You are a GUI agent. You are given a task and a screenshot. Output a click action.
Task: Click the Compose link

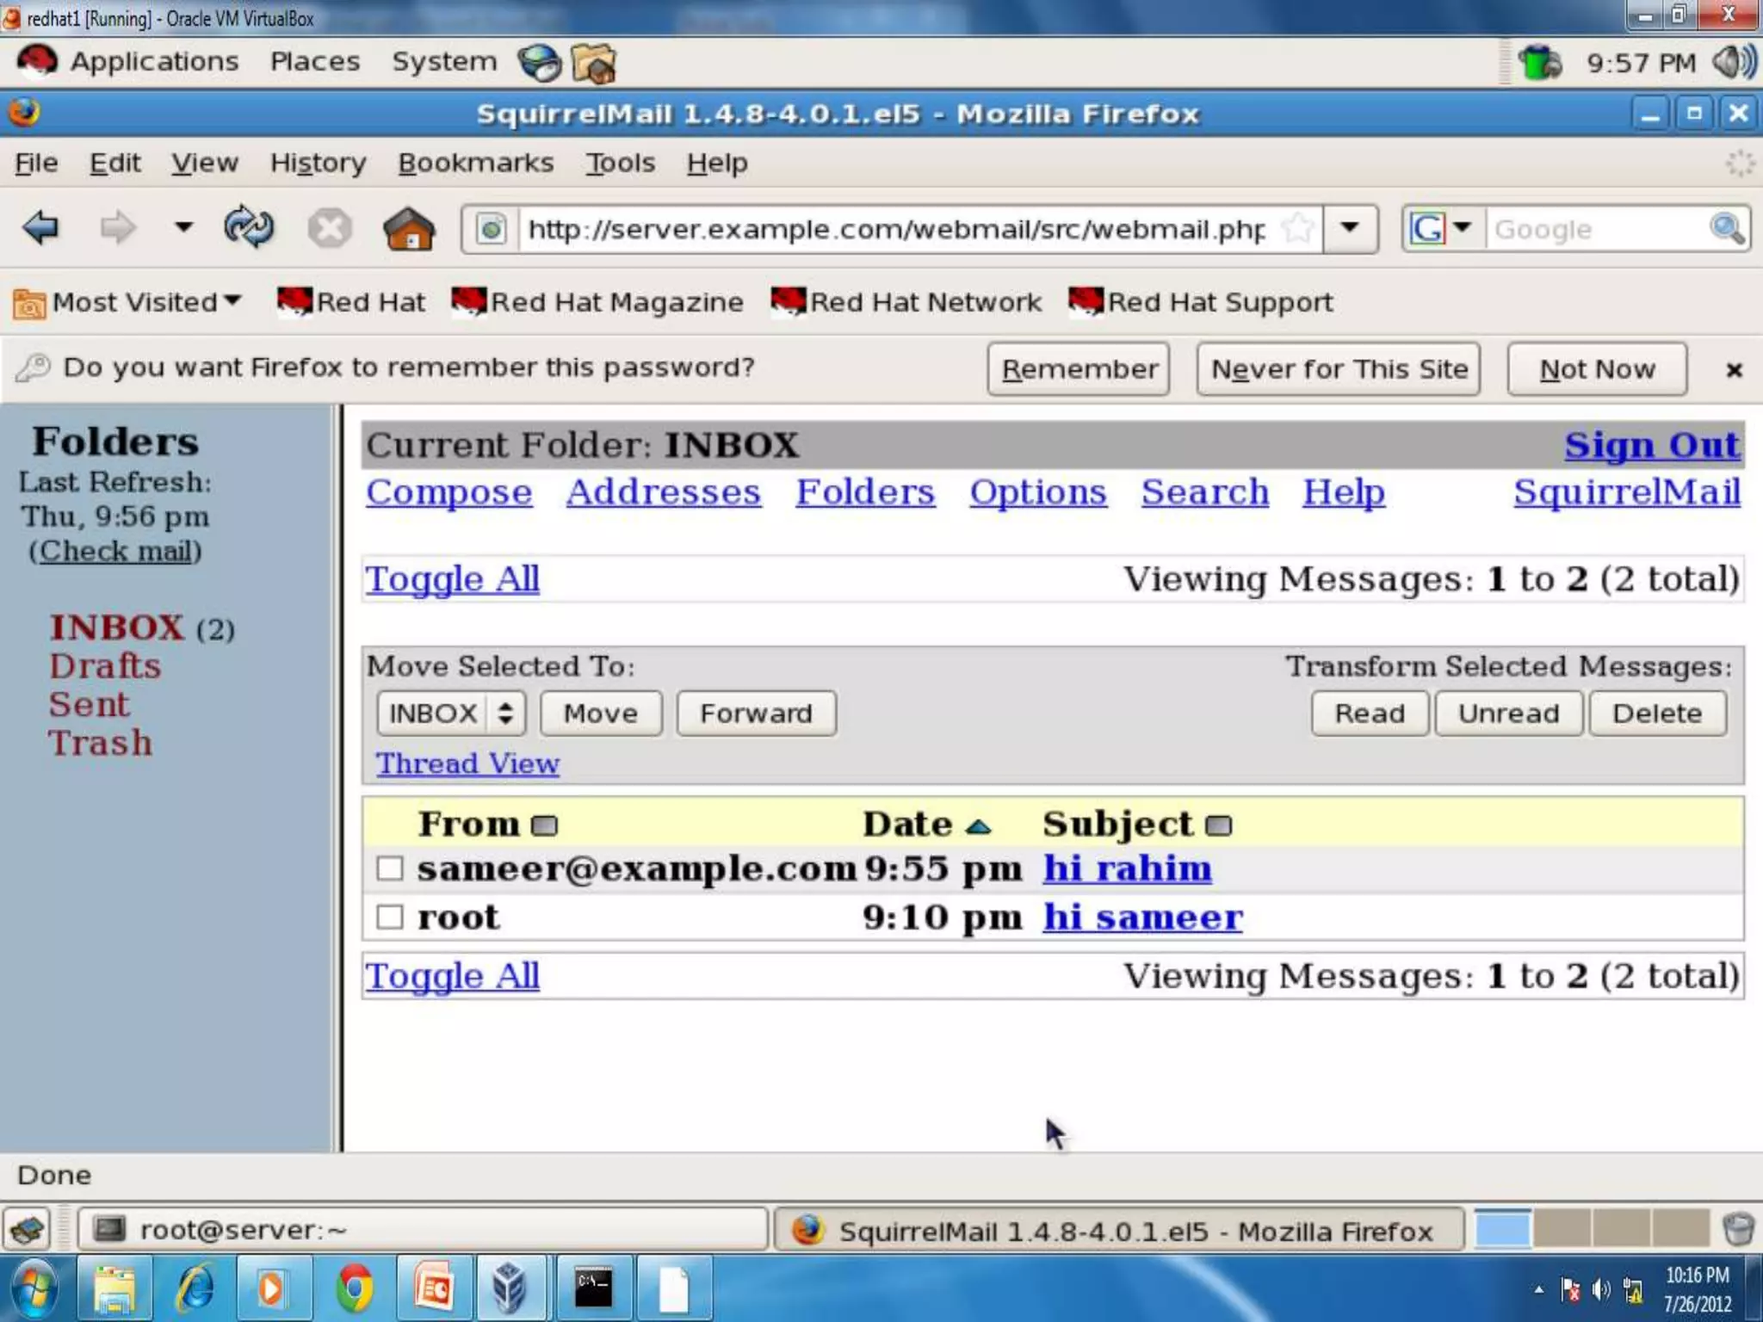pyautogui.click(x=448, y=492)
